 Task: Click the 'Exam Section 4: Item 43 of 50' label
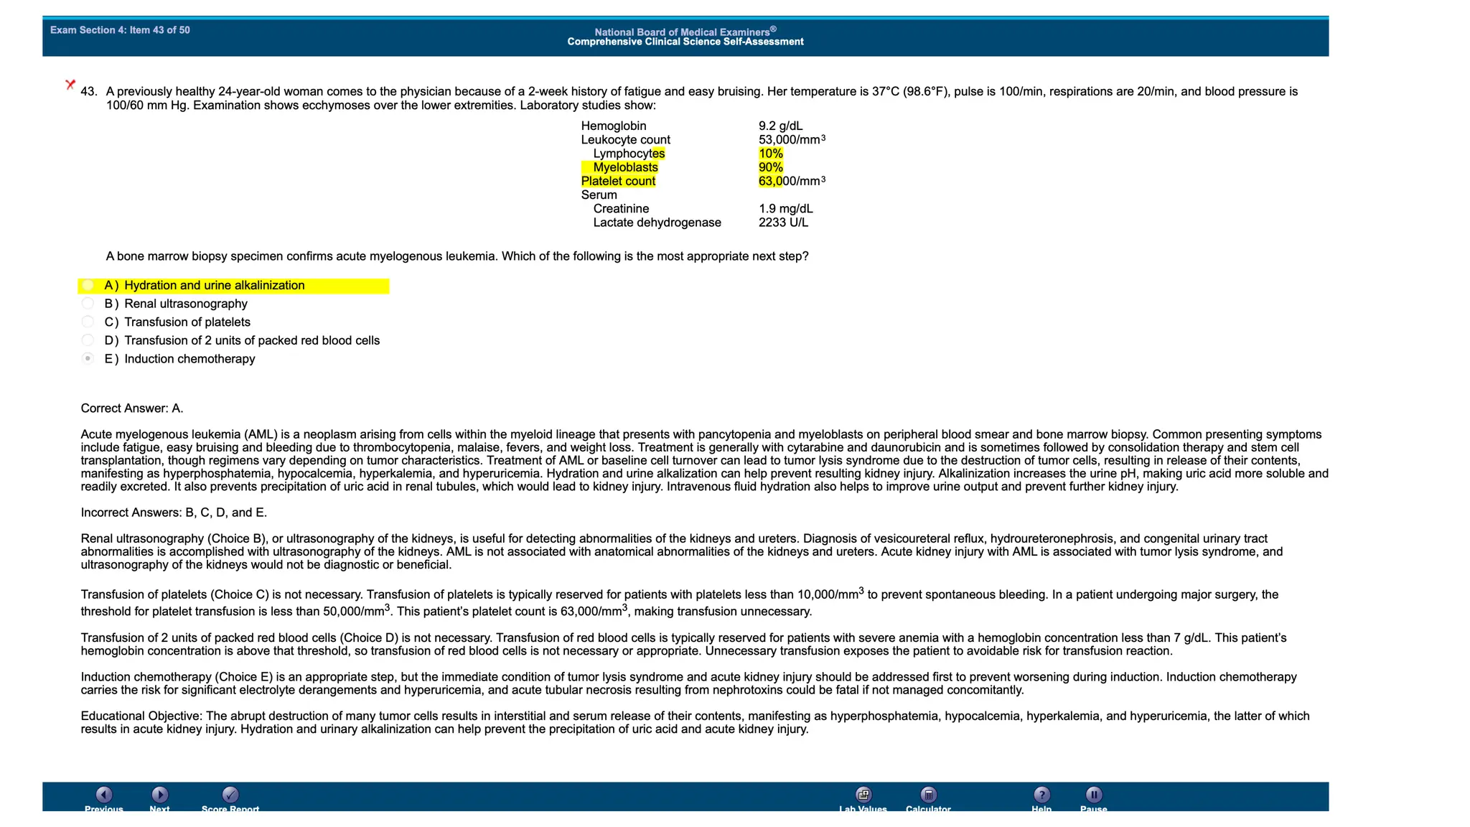pos(120,30)
